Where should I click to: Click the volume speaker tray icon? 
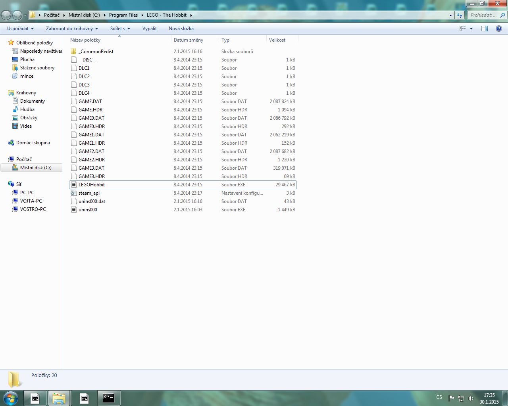471,398
